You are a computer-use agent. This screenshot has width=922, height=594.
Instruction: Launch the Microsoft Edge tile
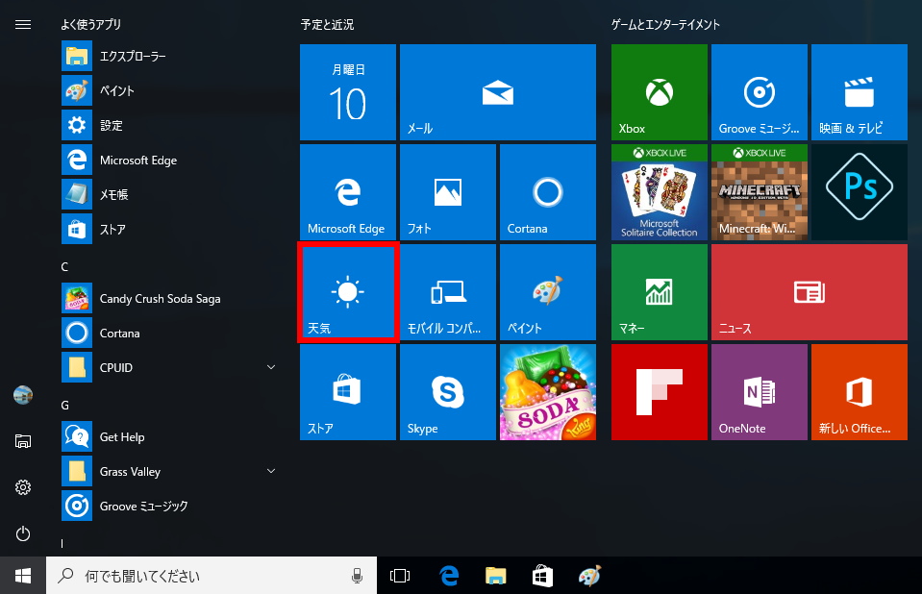347,192
